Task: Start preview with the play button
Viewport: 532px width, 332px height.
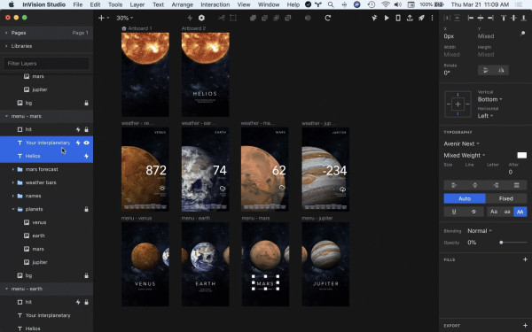Action: point(387,18)
